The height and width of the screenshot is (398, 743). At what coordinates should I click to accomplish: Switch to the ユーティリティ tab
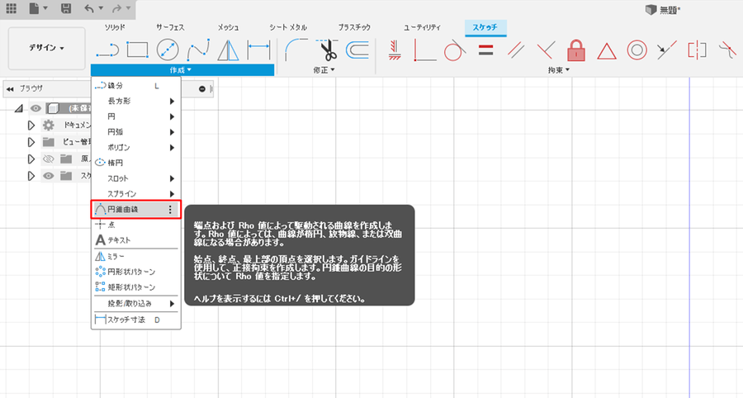(422, 27)
